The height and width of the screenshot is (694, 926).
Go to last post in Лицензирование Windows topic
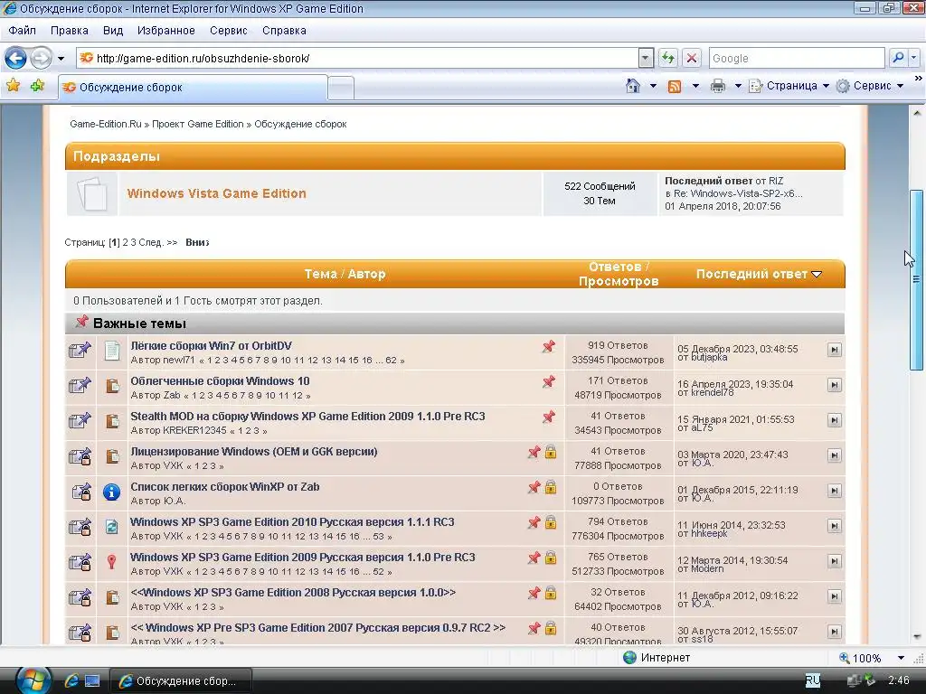(834, 455)
